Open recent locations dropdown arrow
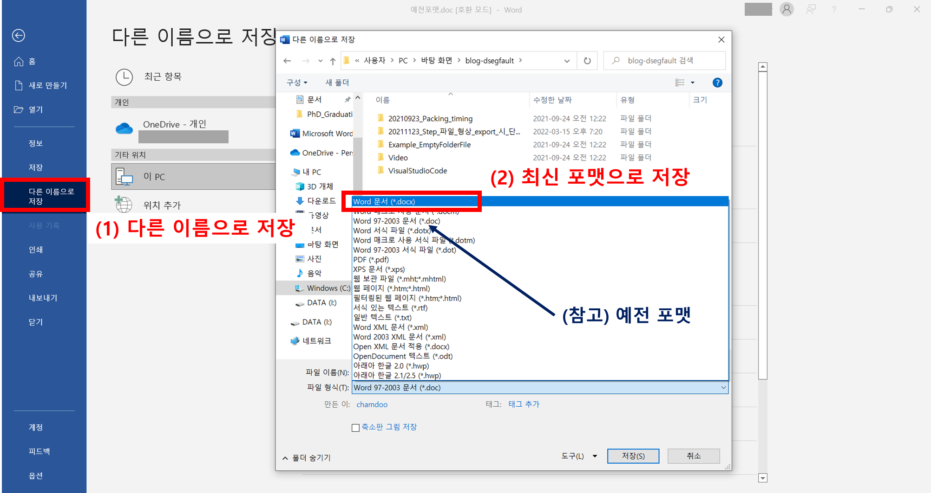 (x=320, y=61)
